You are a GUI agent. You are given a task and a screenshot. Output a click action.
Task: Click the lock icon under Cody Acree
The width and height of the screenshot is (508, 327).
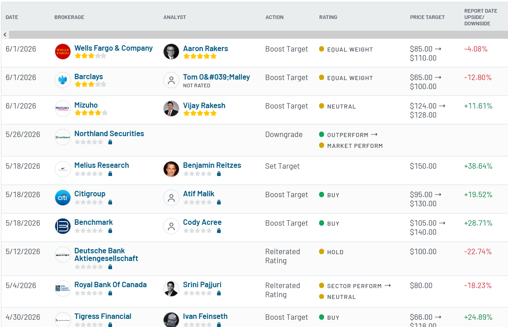(x=219, y=231)
